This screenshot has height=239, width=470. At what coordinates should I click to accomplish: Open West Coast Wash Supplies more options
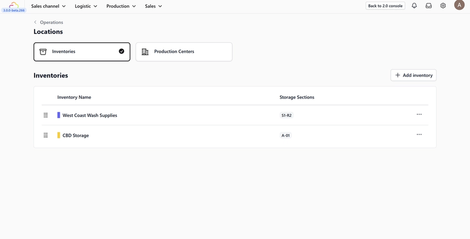click(419, 115)
